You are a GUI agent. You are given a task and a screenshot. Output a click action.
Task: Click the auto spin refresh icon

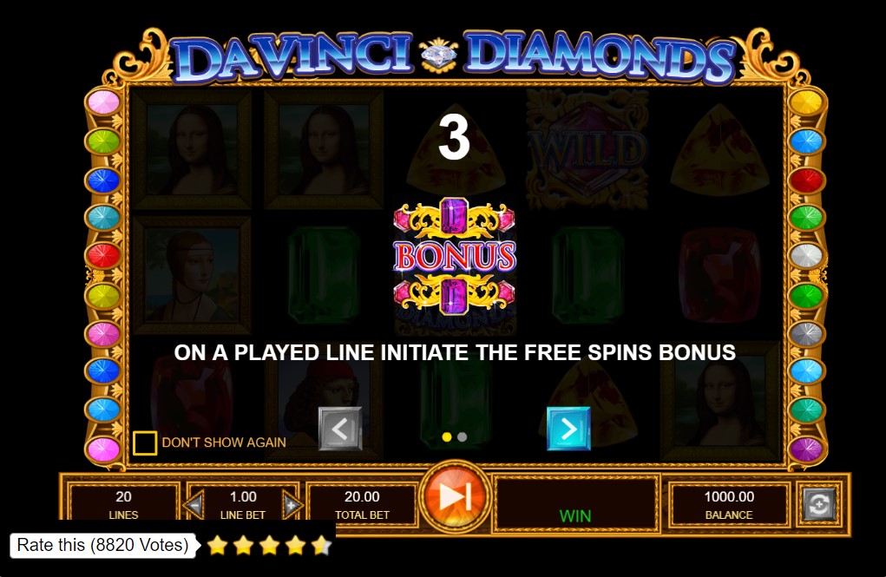coord(819,502)
